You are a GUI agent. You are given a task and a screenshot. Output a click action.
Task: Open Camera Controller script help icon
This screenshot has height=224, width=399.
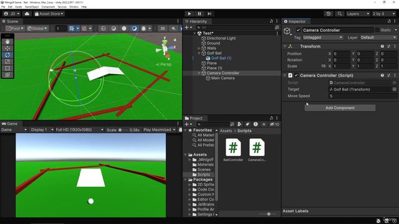[x=382, y=75]
